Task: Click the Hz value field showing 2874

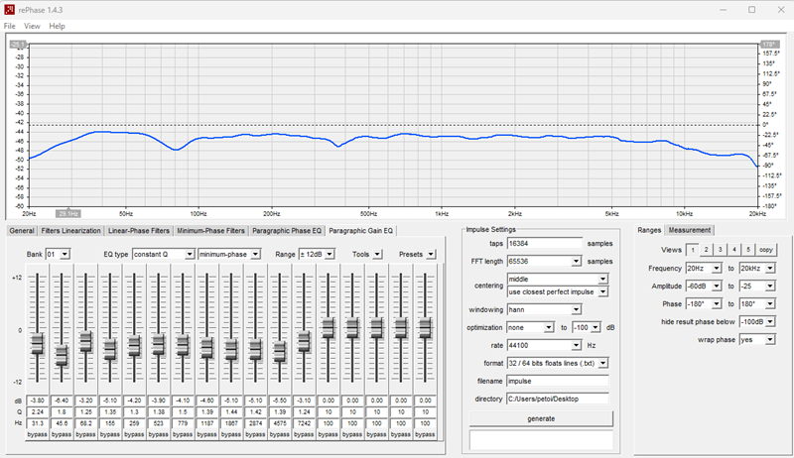Action: 255,423
